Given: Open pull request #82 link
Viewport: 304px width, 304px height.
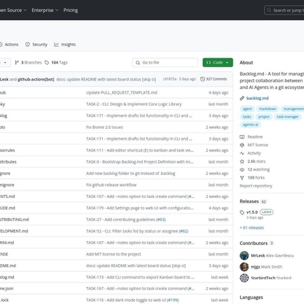Looking at the screenshot, I should [x=183, y=231].
